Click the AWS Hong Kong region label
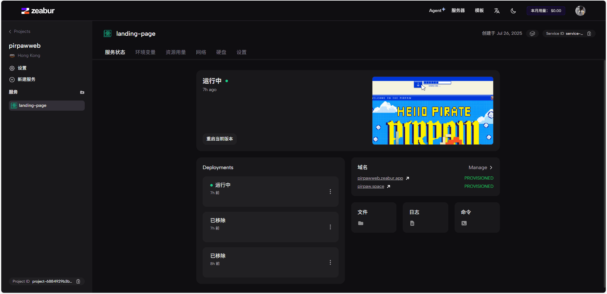Screen dimensions: 607x294 click(x=25, y=55)
